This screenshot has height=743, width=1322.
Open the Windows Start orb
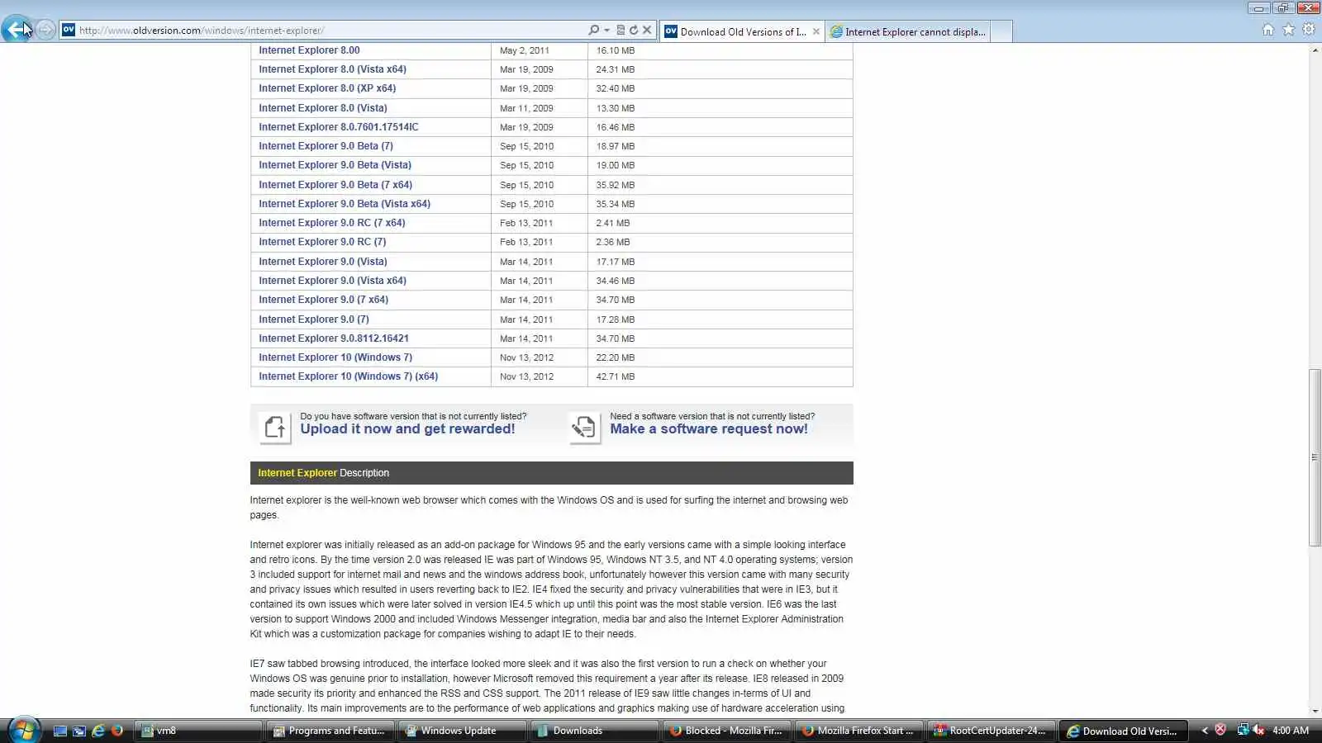24,730
